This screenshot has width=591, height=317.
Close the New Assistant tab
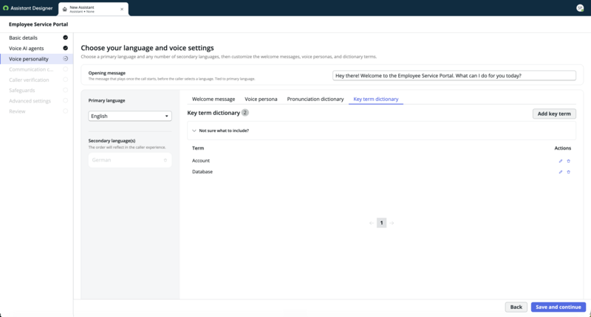pos(122,9)
